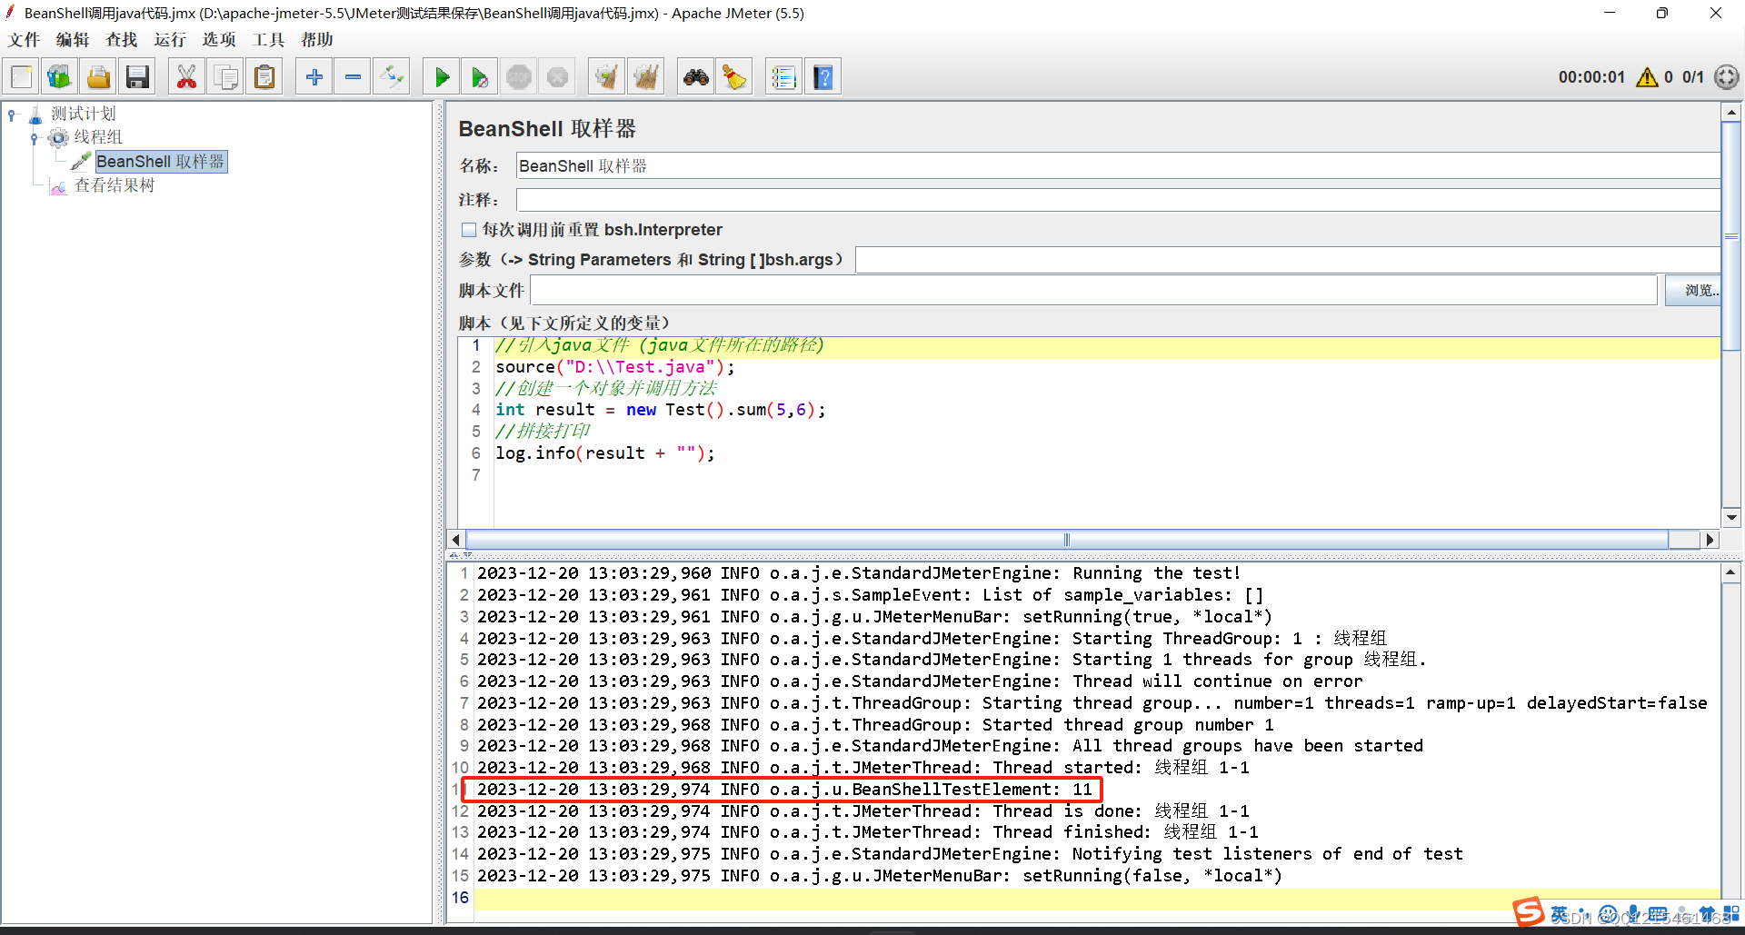Click log line Notifying test listeners of end of test
The width and height of the screenshot is (1745, 935).
(970, 854)
